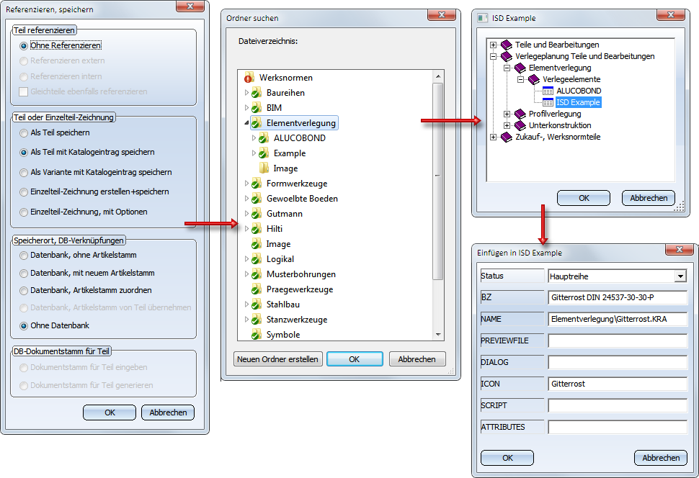Click the Elementverlegung catalogue book icon
The width and height of the screenshot is (699, 478).
coord(520,68)
